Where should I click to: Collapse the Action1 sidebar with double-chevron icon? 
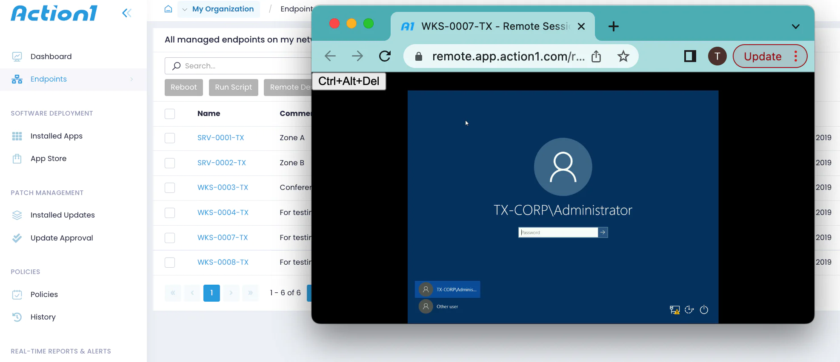(x=127, y=13)
